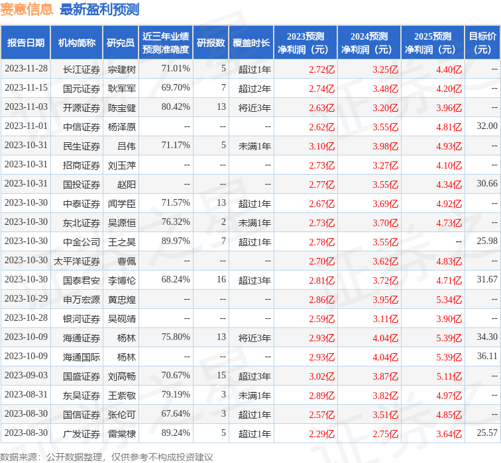
Task: Click researcher name 宗建树
Action: [122, 69]
